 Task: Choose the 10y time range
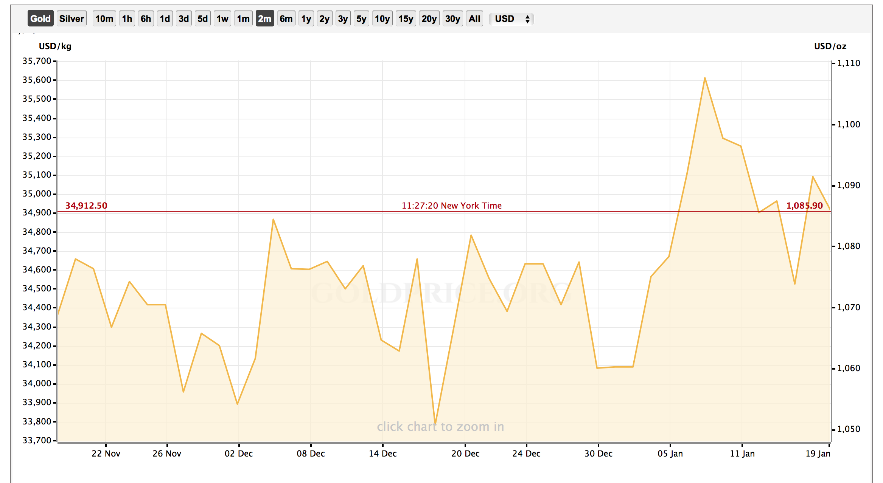pos(382,19)
